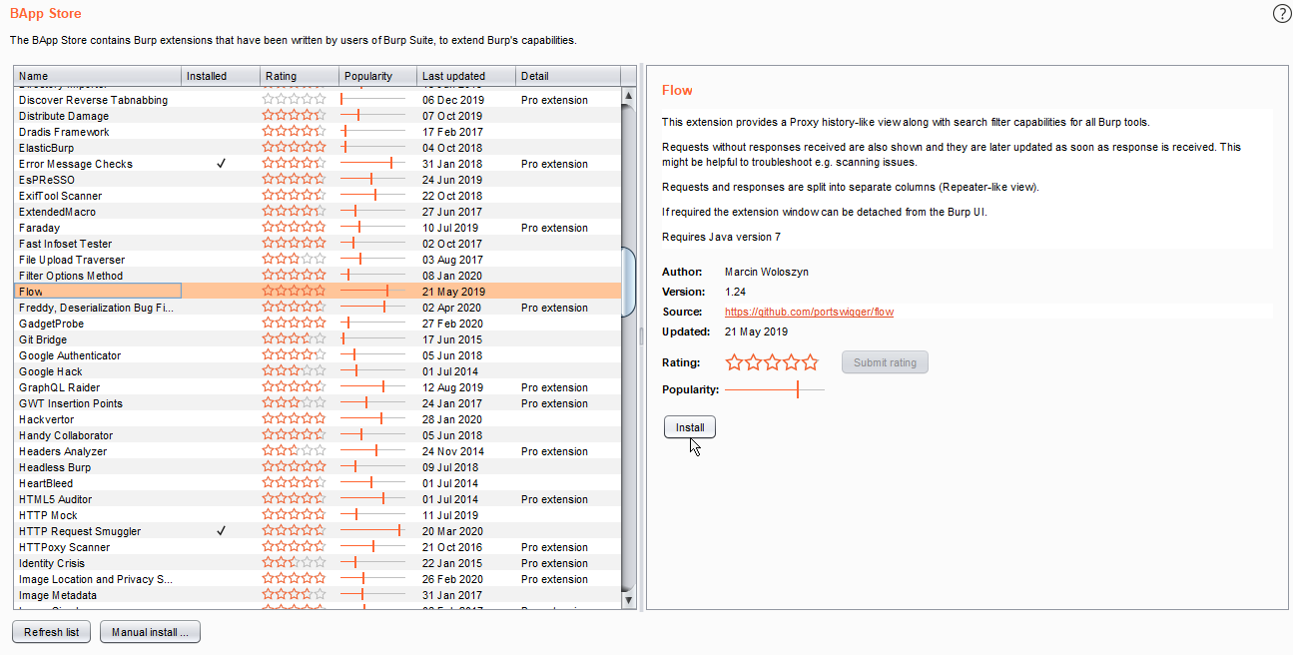Click the rating stars in the HTTP Mock row
This screenshot has height=655, width=1293.
click(x=294, y=515)
